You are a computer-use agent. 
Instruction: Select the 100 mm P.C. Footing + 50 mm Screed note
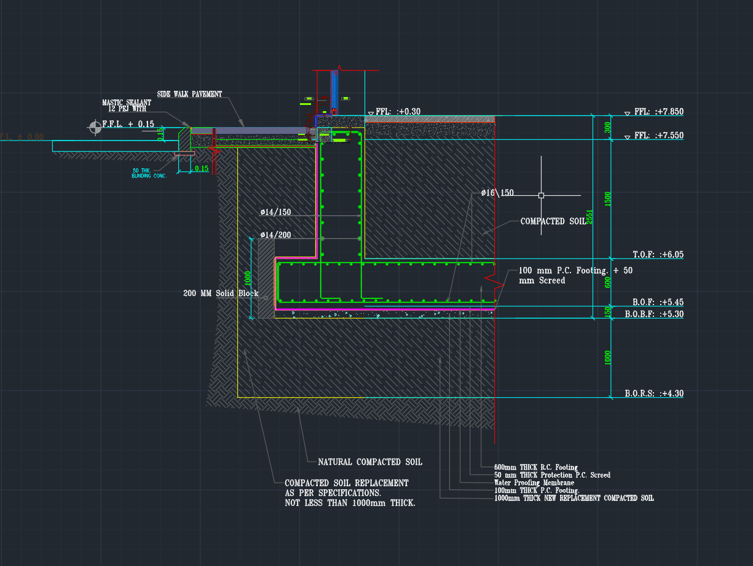pyautogui.click(x=576, y=275)
